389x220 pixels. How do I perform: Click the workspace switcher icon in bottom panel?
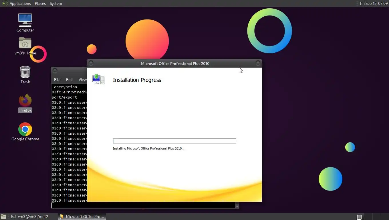[360, 217]
